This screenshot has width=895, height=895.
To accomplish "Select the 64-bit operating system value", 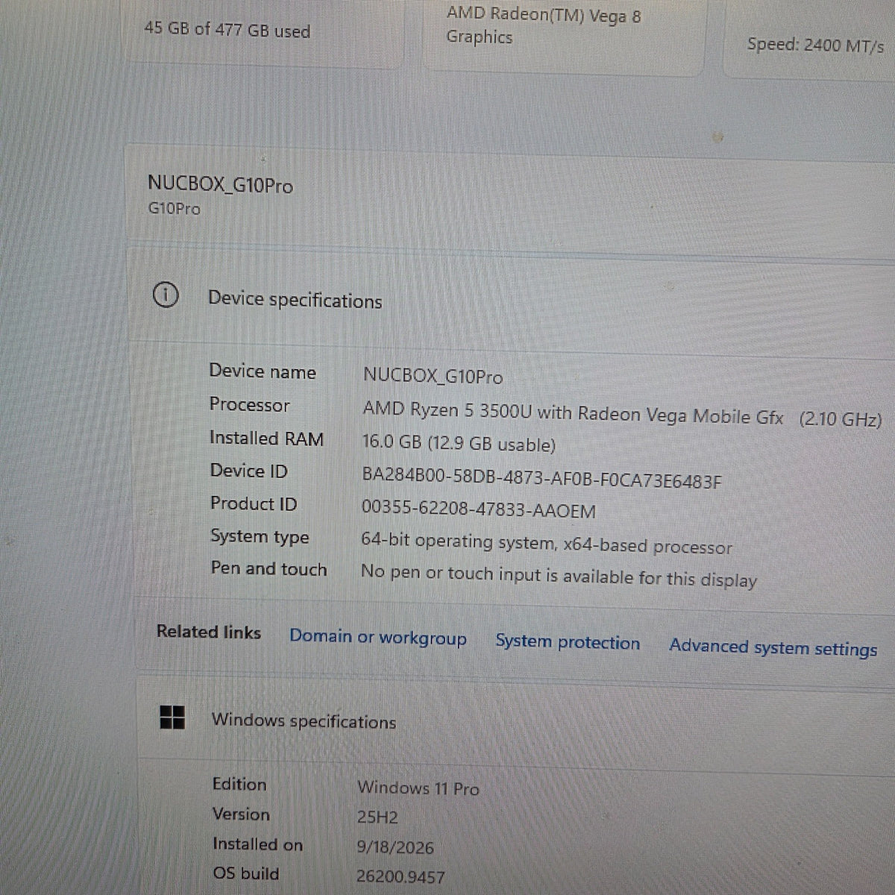I will (x=546, y=544).
